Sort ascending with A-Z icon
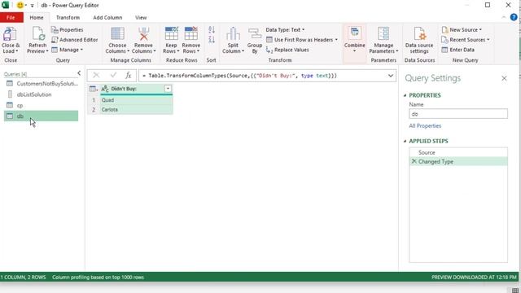Viewport: 521px width, 293px height. (212, 30)
